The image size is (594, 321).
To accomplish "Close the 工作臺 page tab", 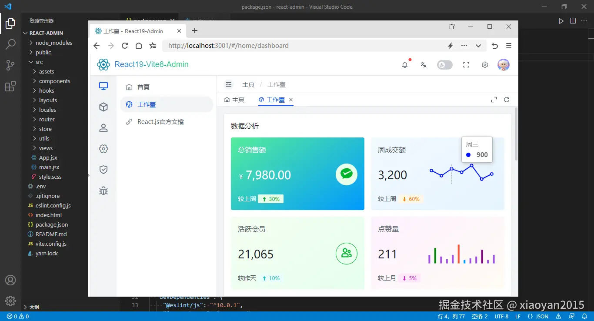I will (291, 100).
